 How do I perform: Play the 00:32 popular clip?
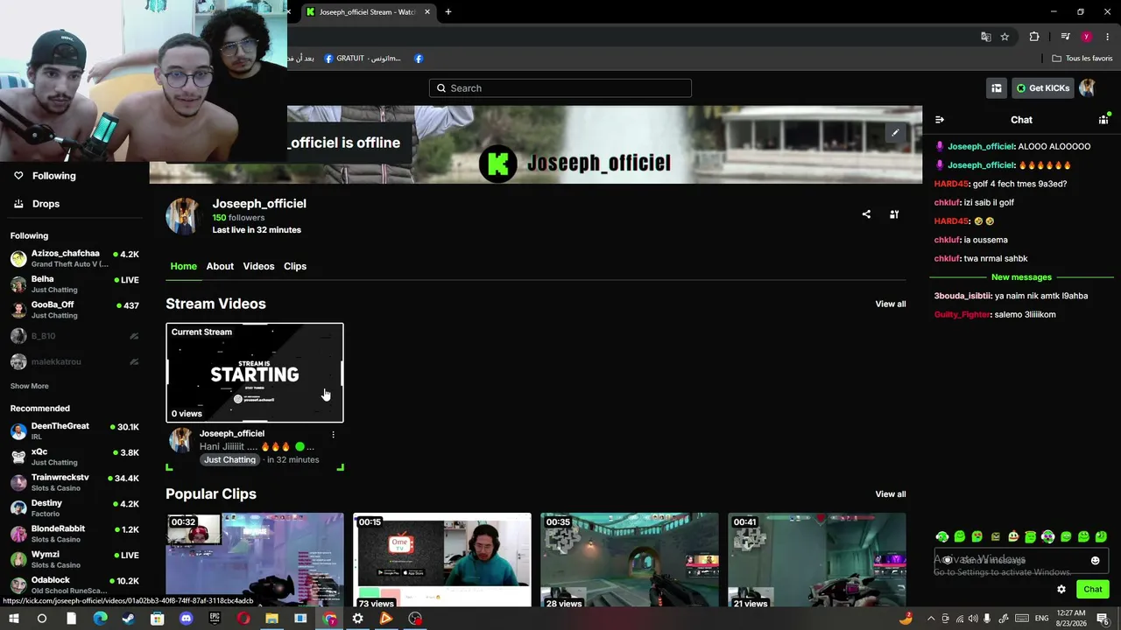click(x=255, y=560)
